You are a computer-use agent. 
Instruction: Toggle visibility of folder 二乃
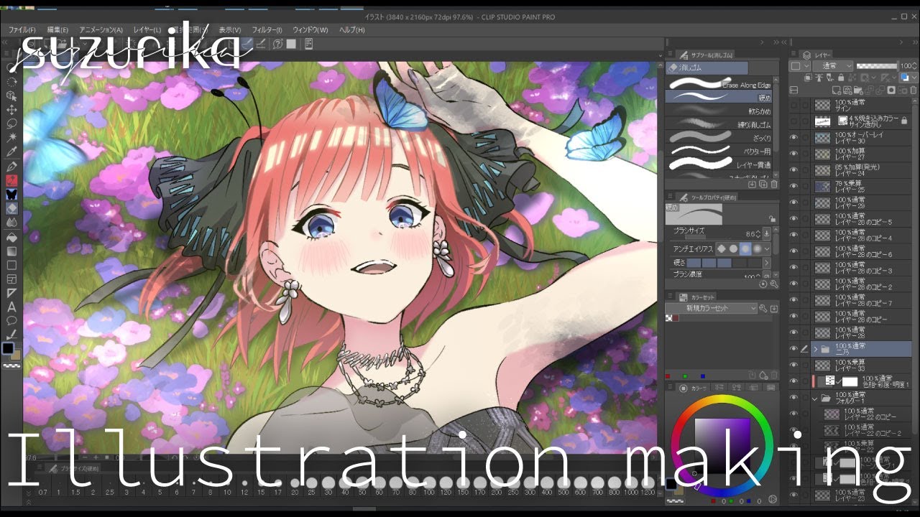click(x=794, y=349)
